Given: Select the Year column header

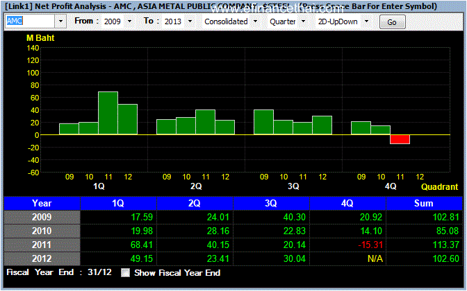Looking at the screenshot, I should click(42, 204).
